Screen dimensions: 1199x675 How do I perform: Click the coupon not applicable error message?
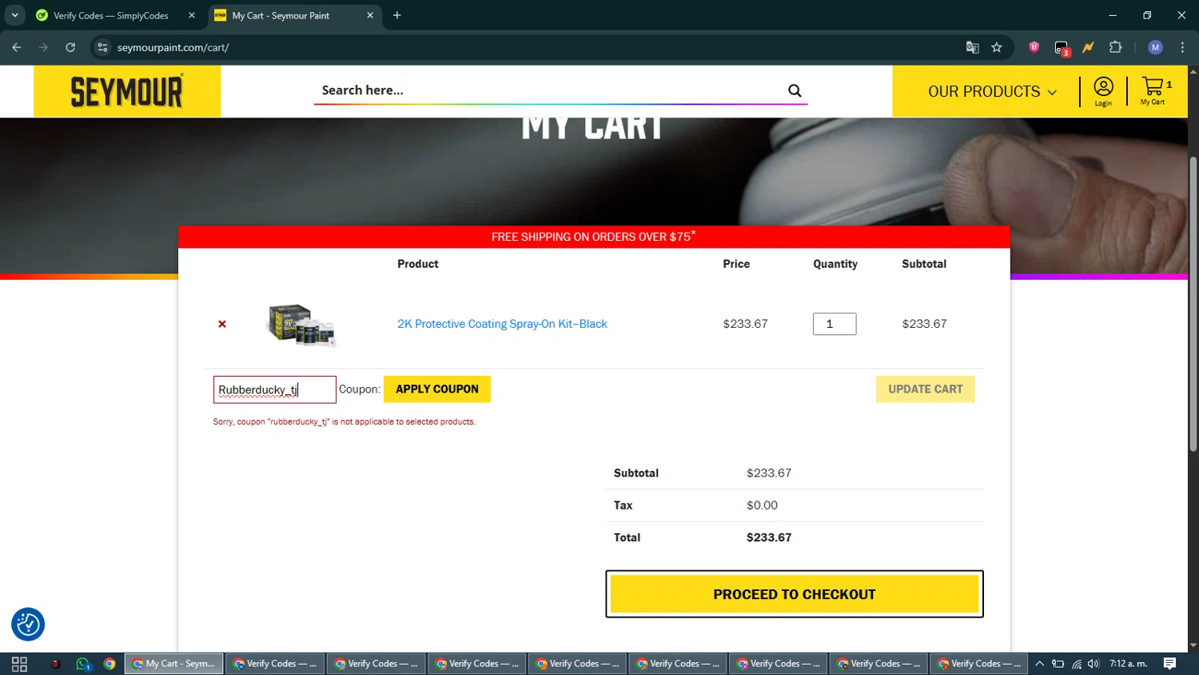coord(344,421)
